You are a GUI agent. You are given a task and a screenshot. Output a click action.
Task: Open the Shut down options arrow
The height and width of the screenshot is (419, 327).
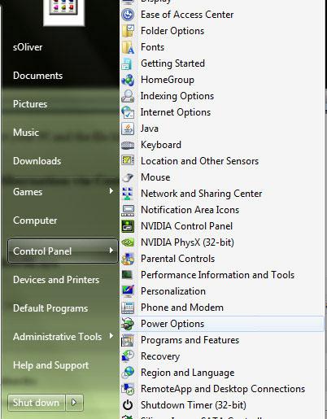[74, 403]
